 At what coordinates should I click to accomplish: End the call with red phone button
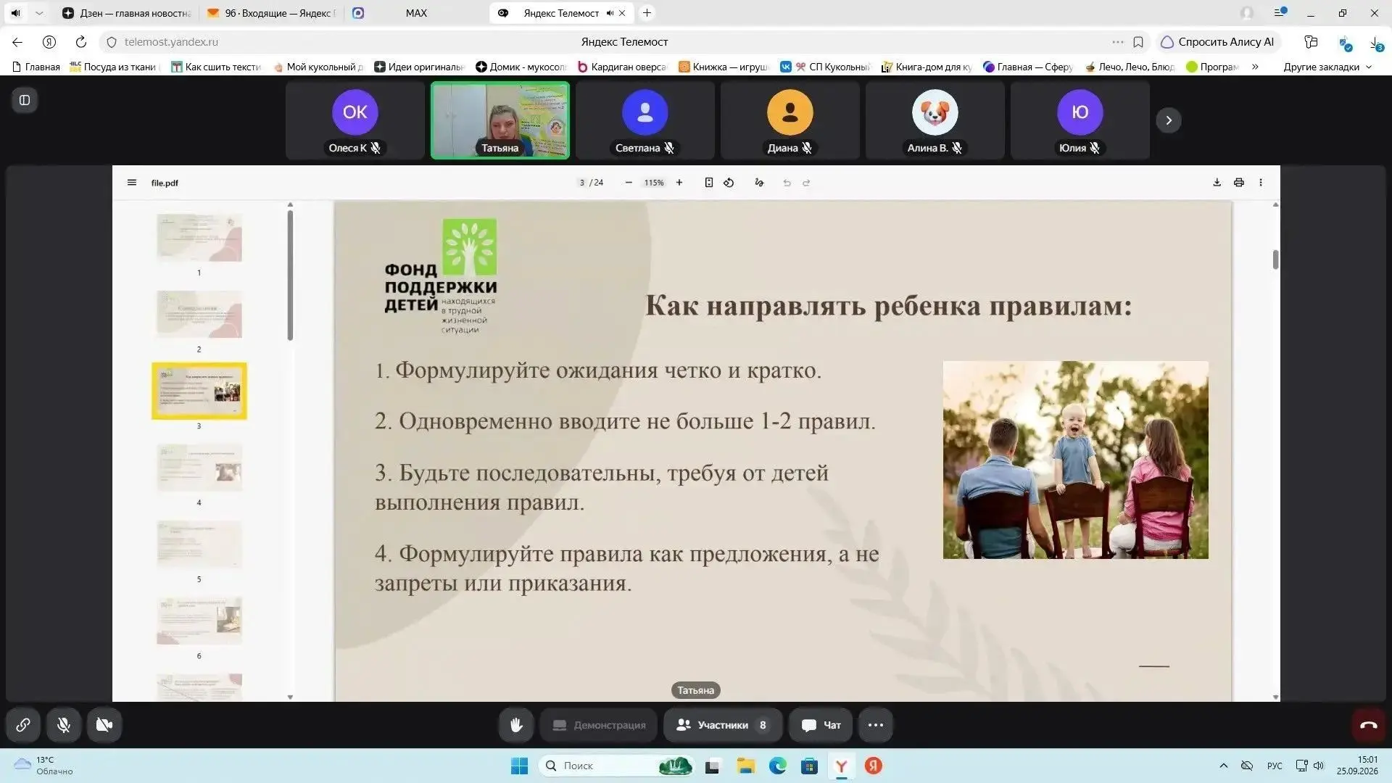tap(1368, 725)
